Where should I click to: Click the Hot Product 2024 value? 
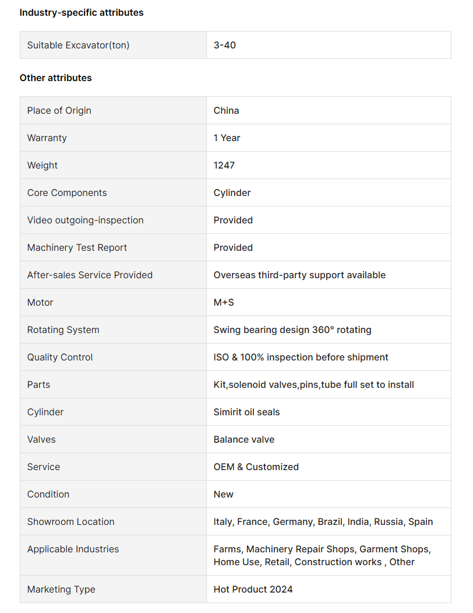pyautogui.click(x=253, y=589)
